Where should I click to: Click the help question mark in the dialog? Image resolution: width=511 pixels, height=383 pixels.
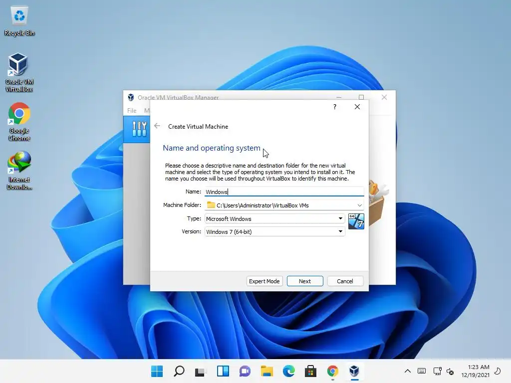pos(335,107)
